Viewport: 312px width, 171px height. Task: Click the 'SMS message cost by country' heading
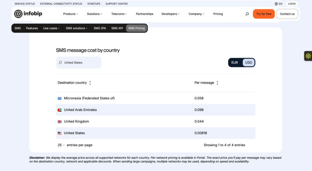tap(88, 50)
